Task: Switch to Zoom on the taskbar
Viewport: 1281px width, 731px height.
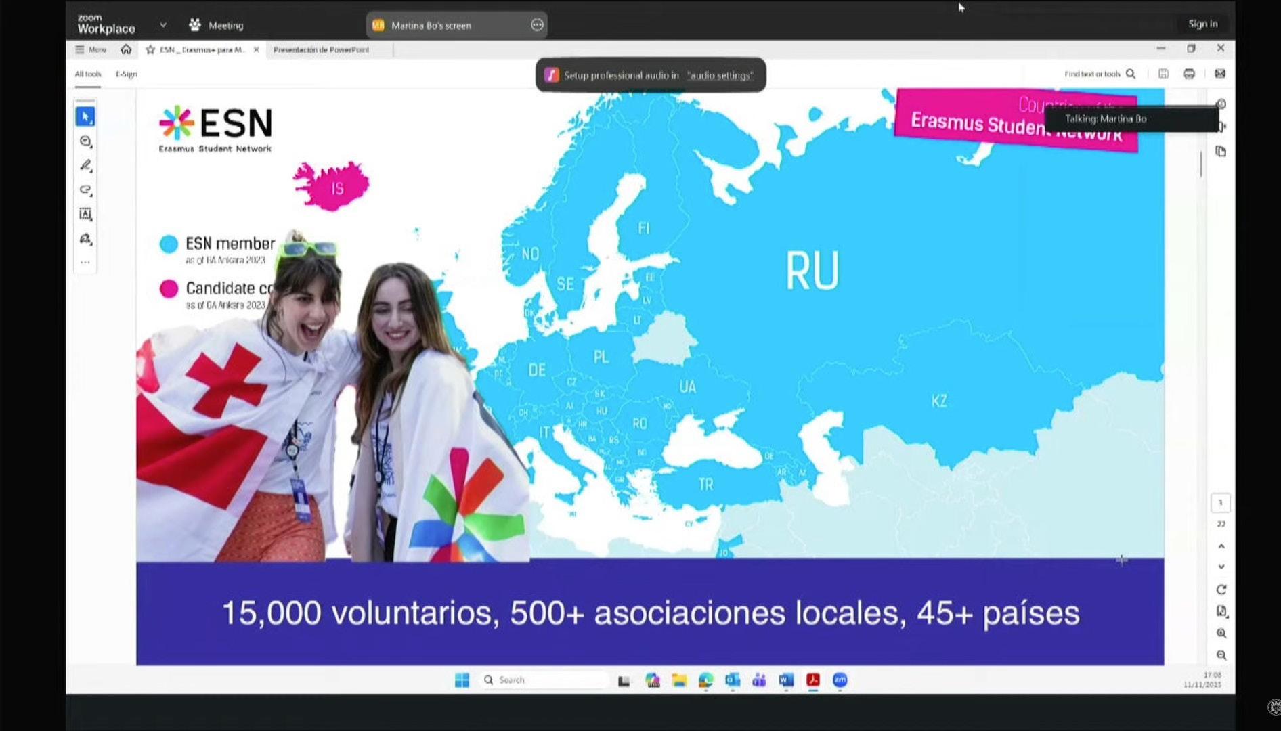Action: tap(840, 680)
